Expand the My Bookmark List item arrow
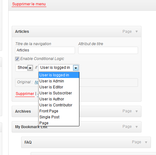The width and height of the screenshot is (156, 155). [136, 127]
